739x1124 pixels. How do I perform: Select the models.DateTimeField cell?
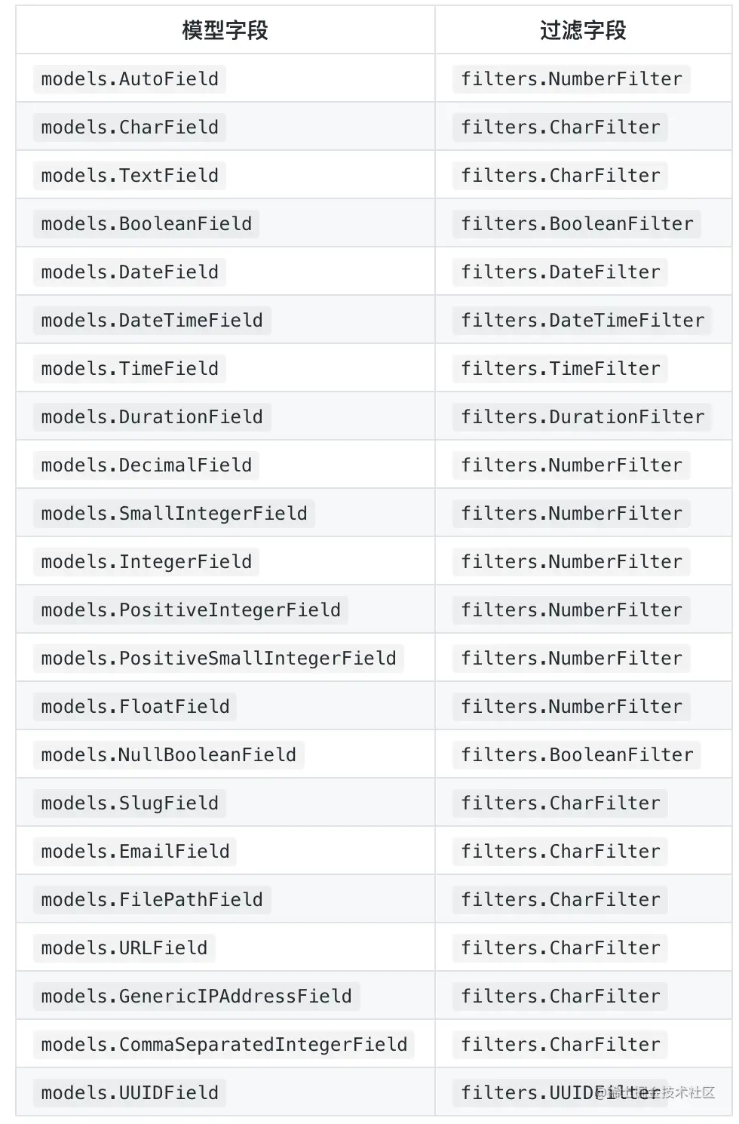click(152, 320)
